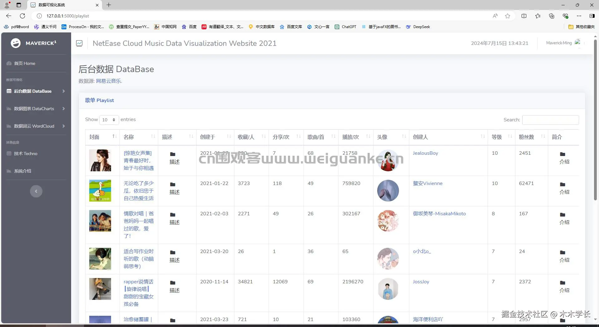
Task: Close the 数据可视化系统 tab
Action: (x=97, y=5)
